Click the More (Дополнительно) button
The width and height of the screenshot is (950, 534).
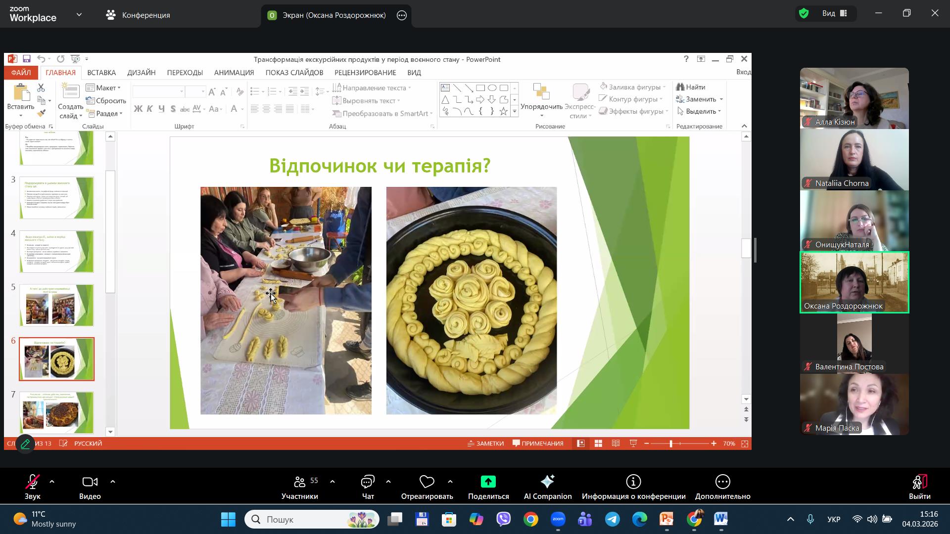[x=722, y=482]
